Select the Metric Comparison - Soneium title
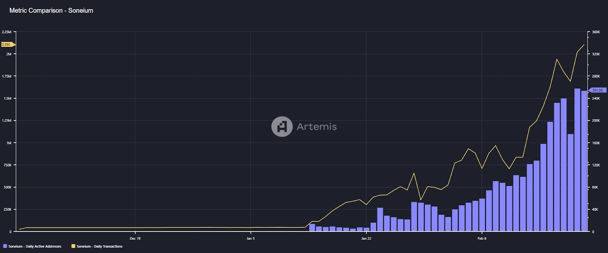 coord(51,11)
